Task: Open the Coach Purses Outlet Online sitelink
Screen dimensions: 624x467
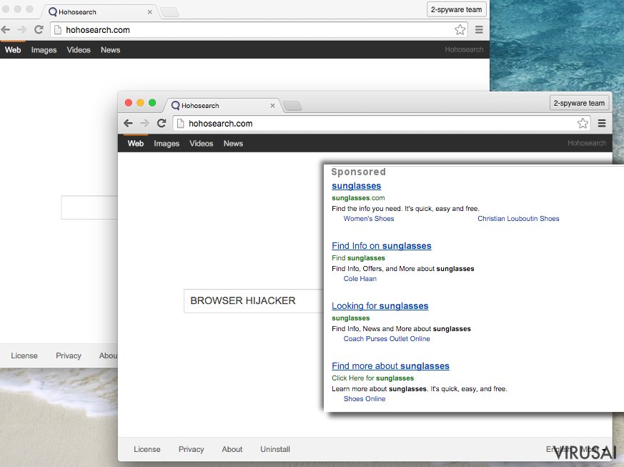Action: (x=387, y=339)
